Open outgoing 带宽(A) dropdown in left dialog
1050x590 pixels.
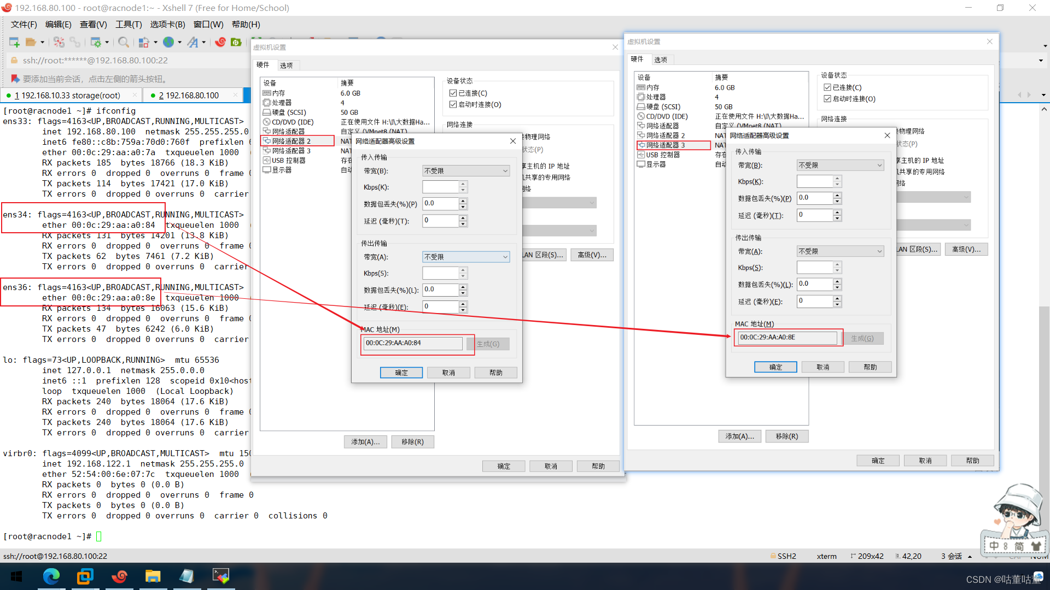[465, 257]
